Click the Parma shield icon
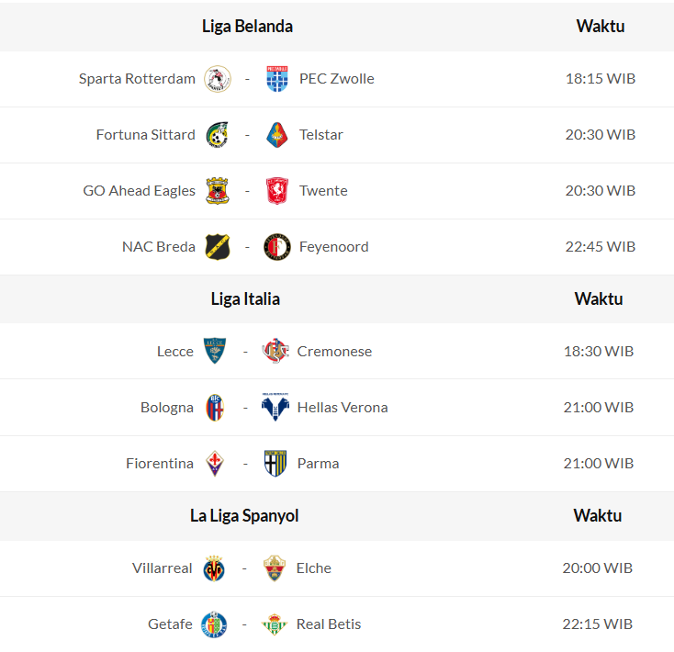 [x=275, y=464]
